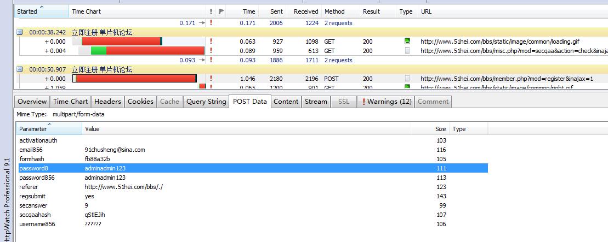
Task: Click the loading.gif URL in the request list
Action: [499, 42]
